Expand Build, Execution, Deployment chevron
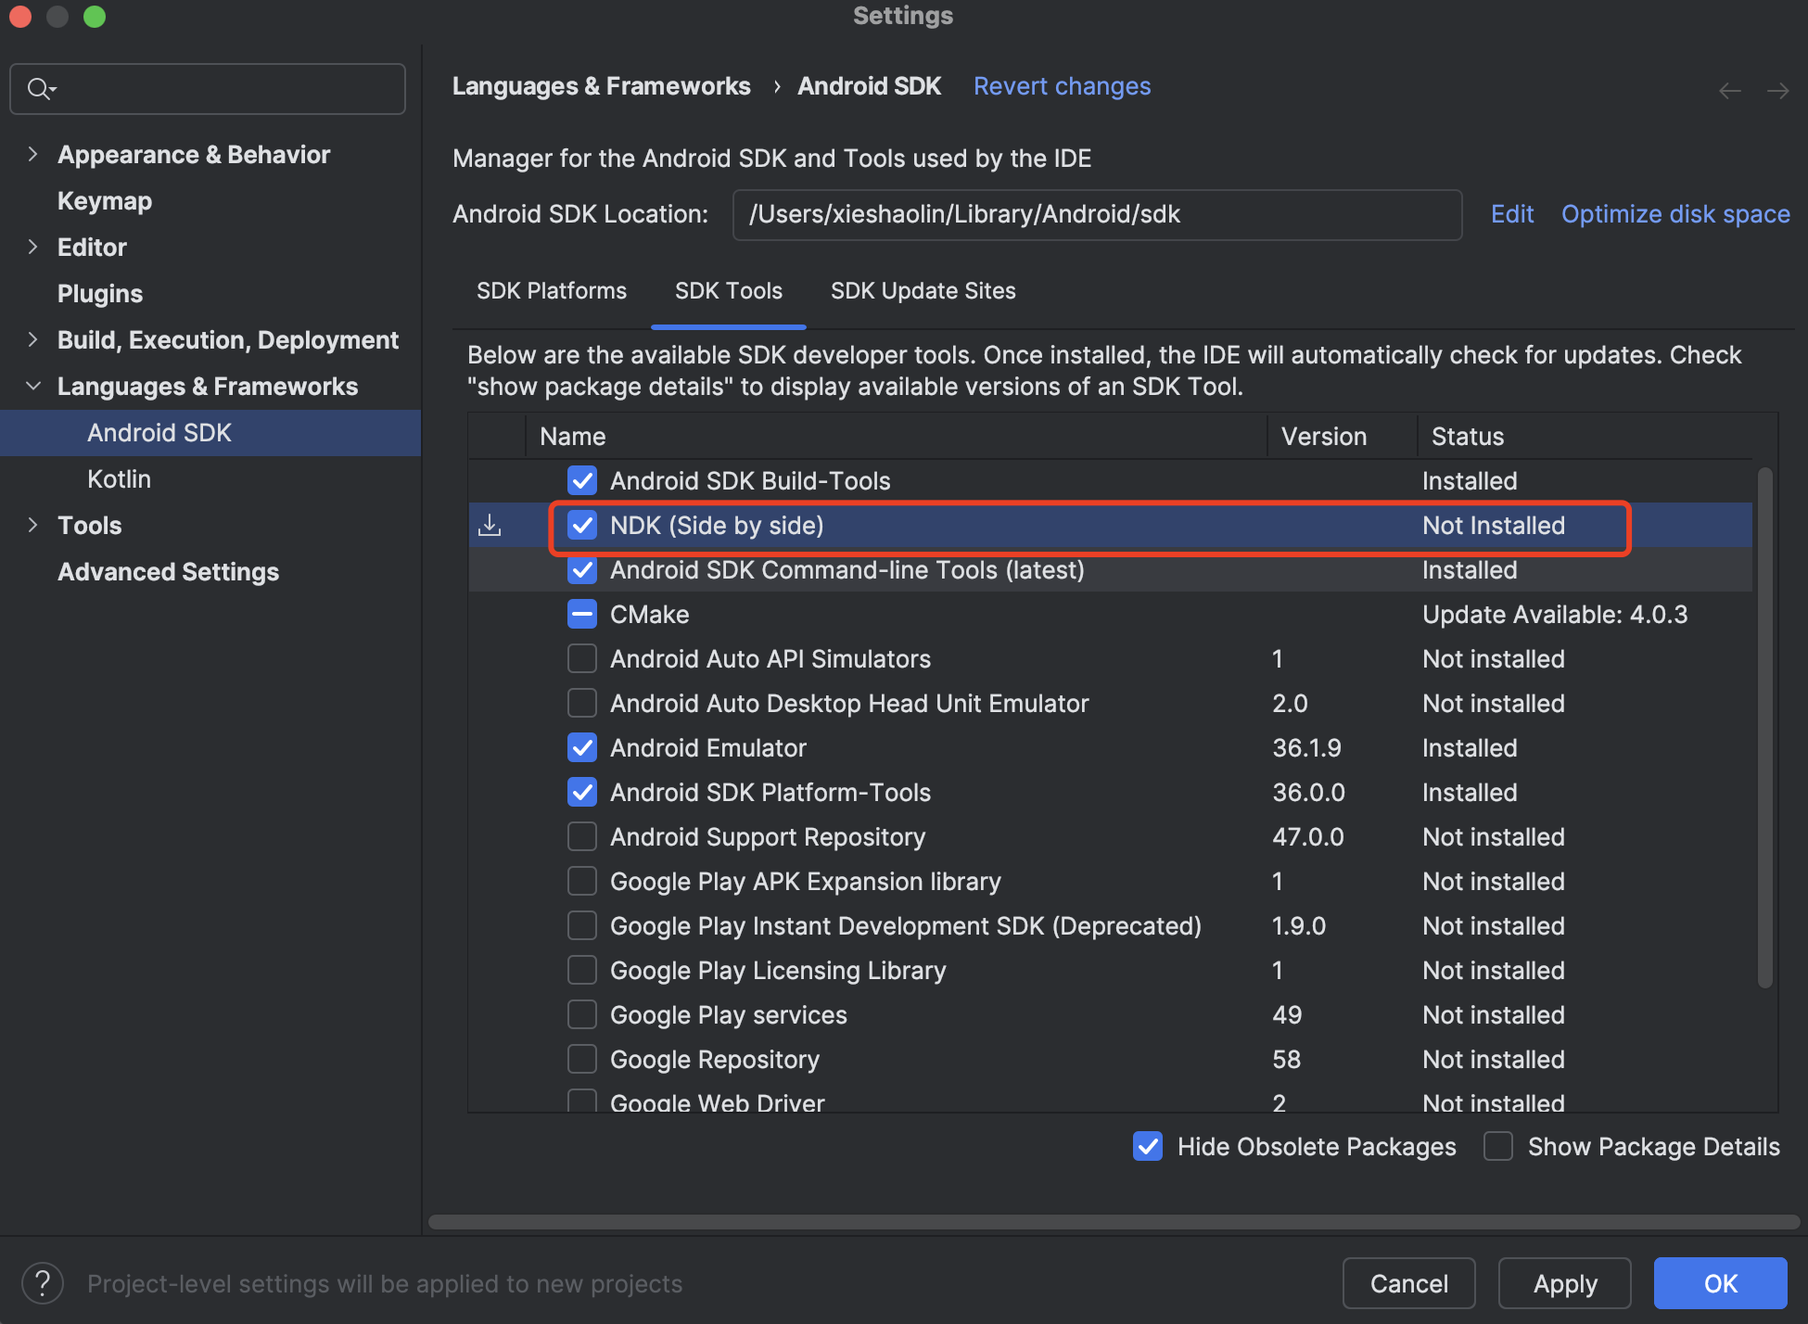 33,339
